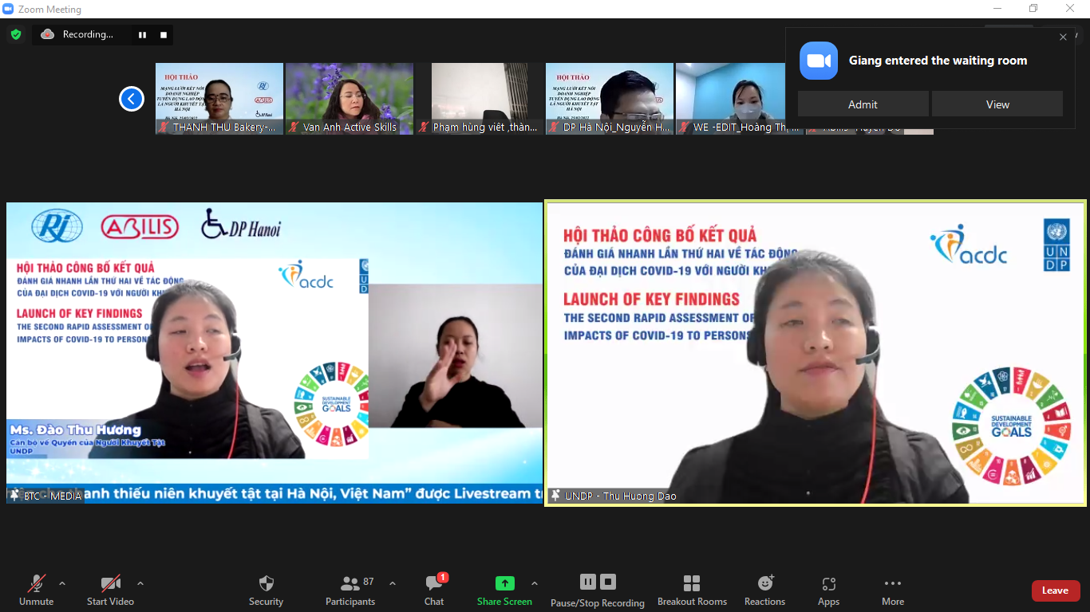Open Participants panel showing 87
This screenshot has width=1090, height=612.
click(x=350, y=590)
